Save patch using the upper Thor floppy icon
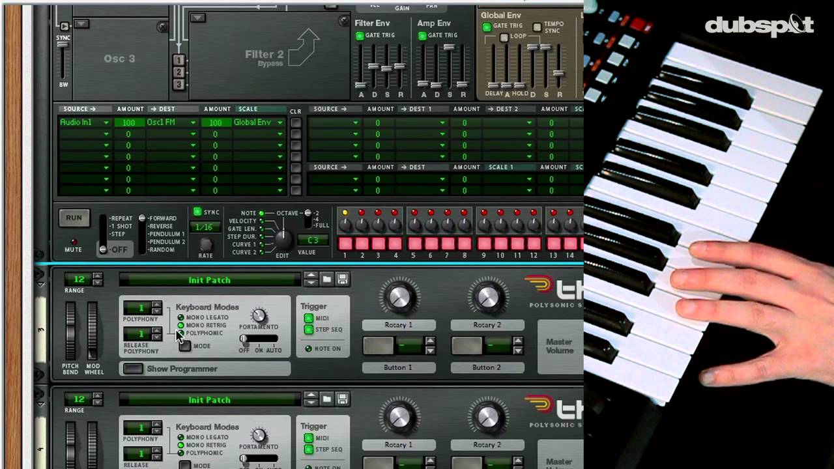 342,279
